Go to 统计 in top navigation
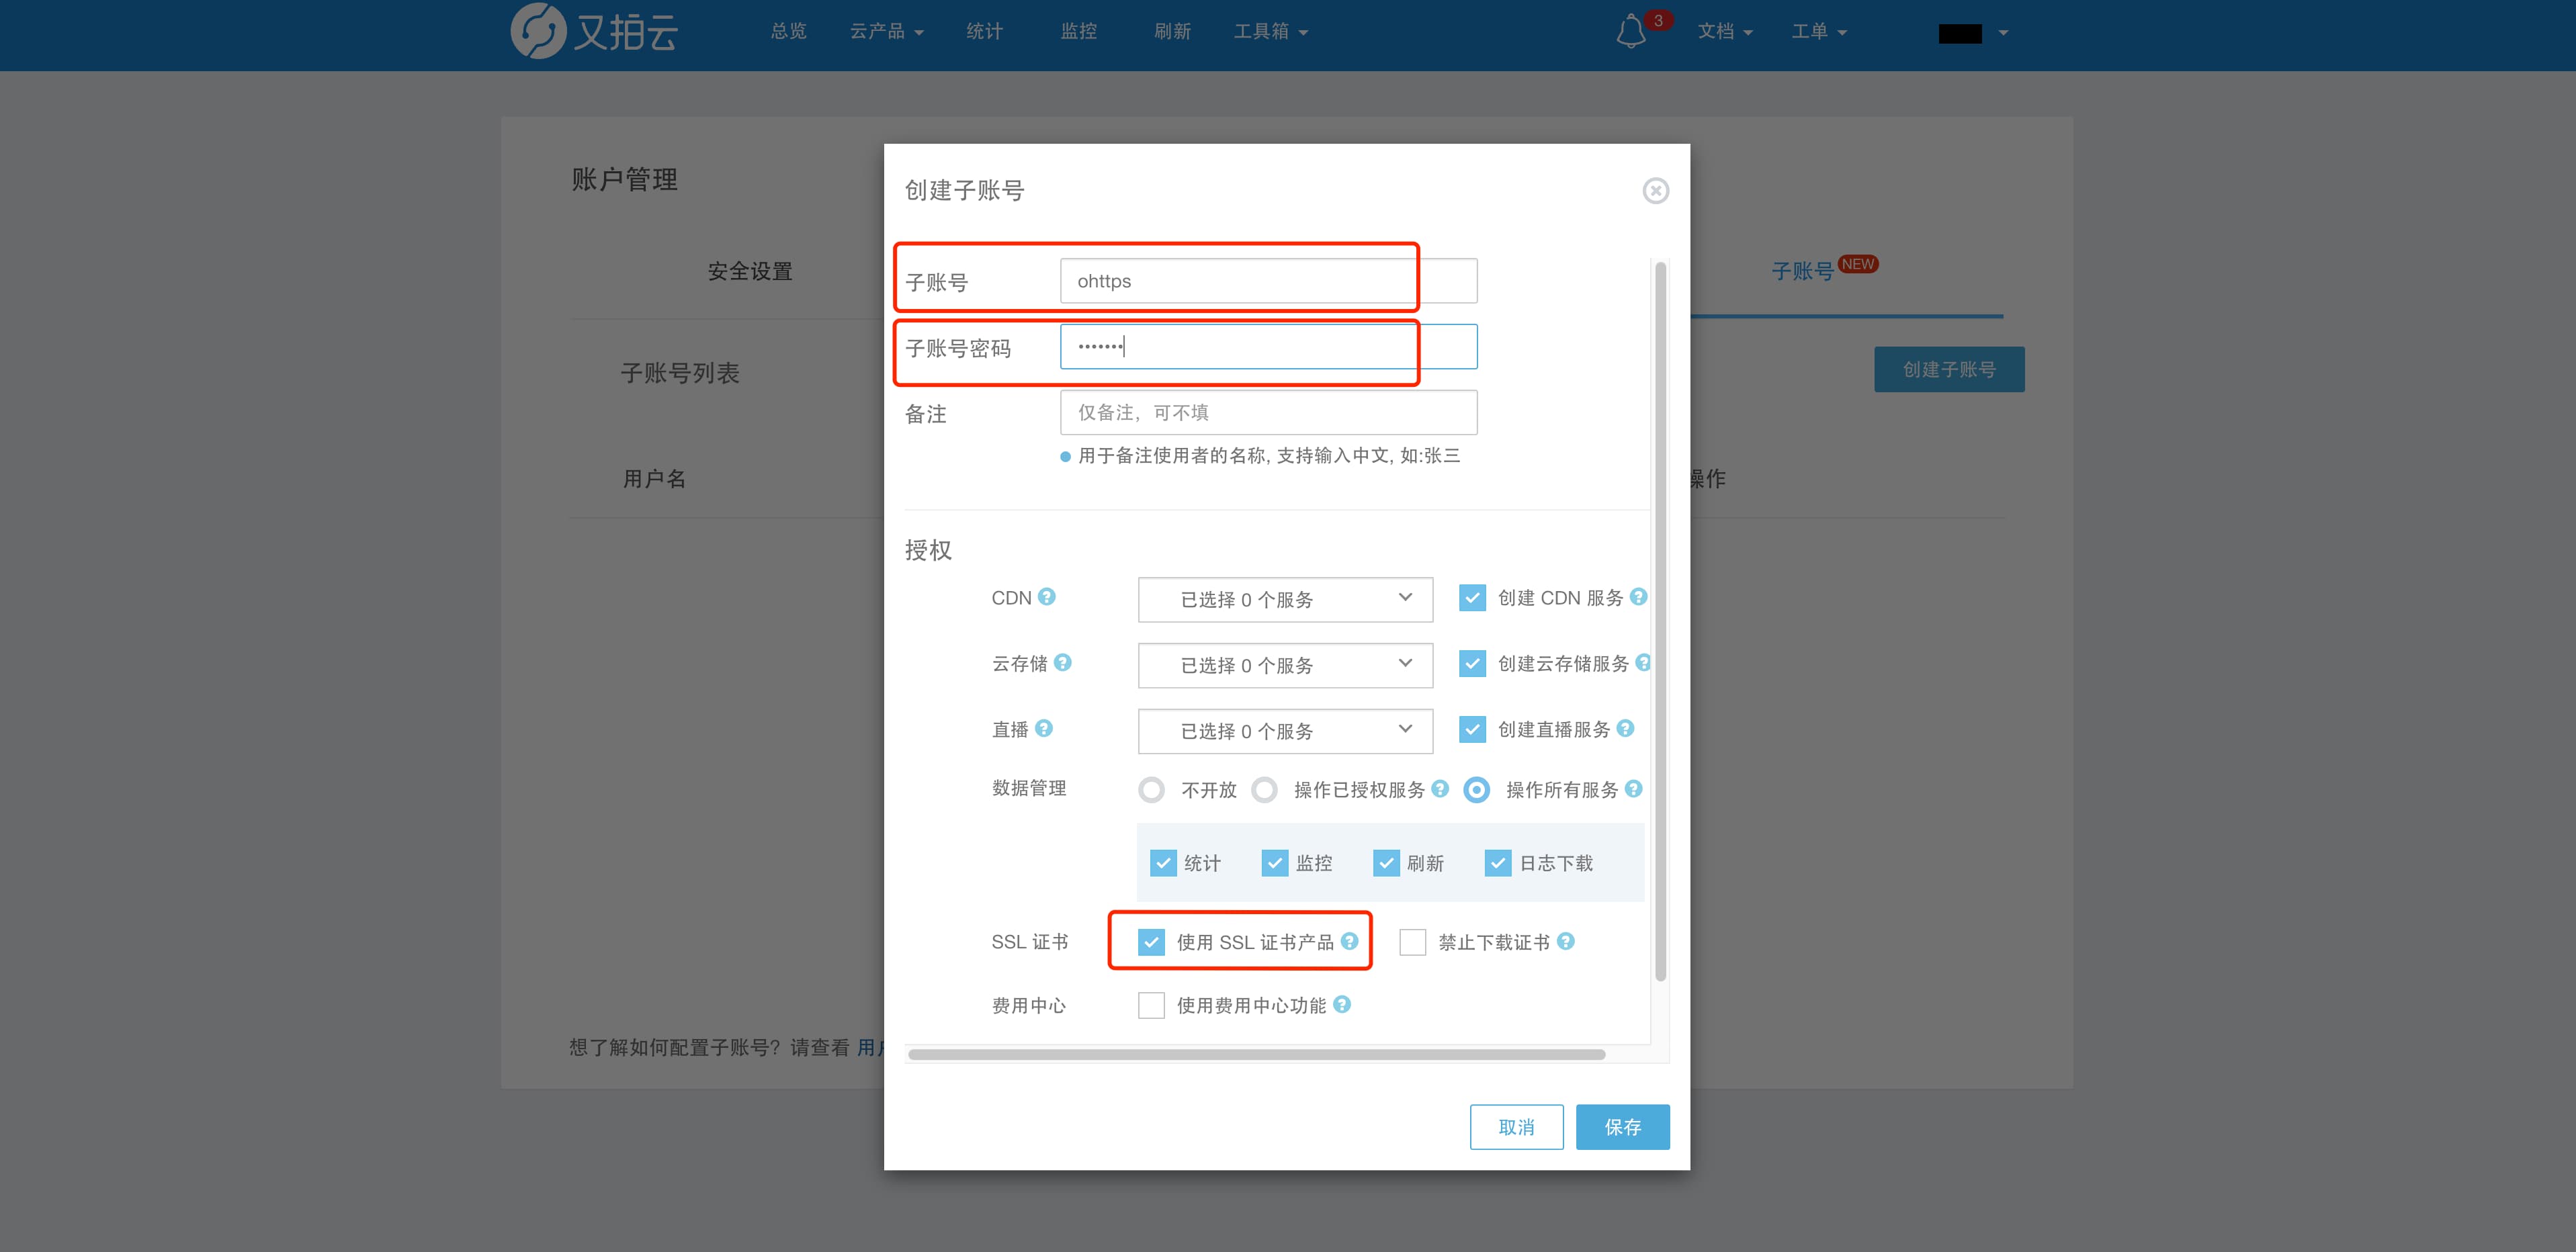 (x=984, y=31)
